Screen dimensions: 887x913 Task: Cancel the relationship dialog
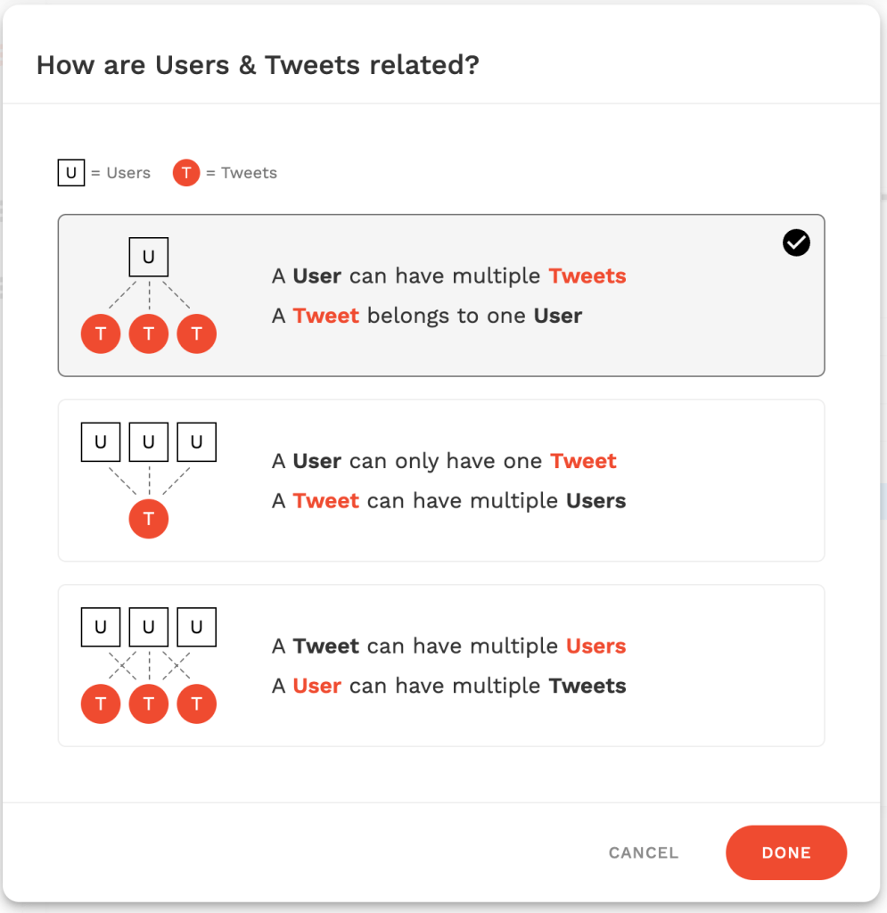(x=644, y=853)
